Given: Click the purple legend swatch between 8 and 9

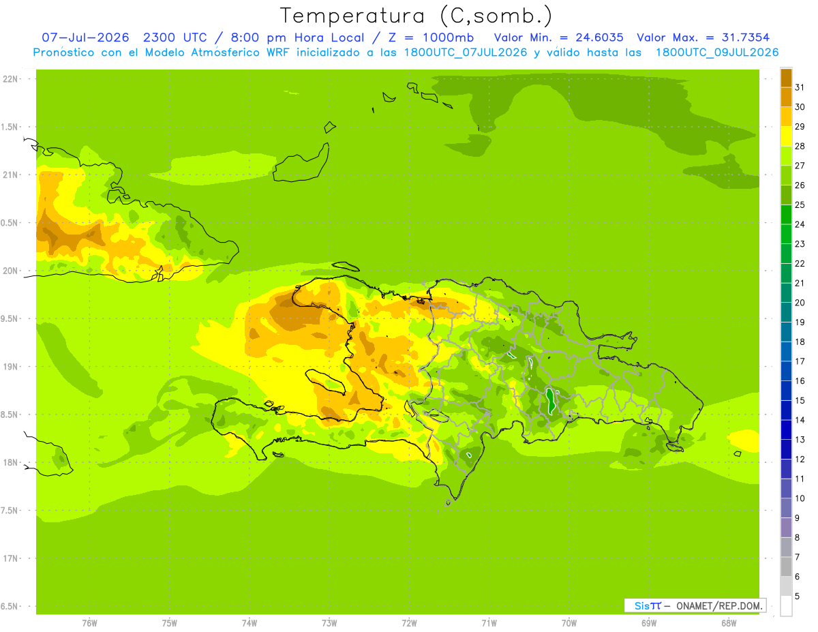Looking at the screenshot, I should point(786,528).
